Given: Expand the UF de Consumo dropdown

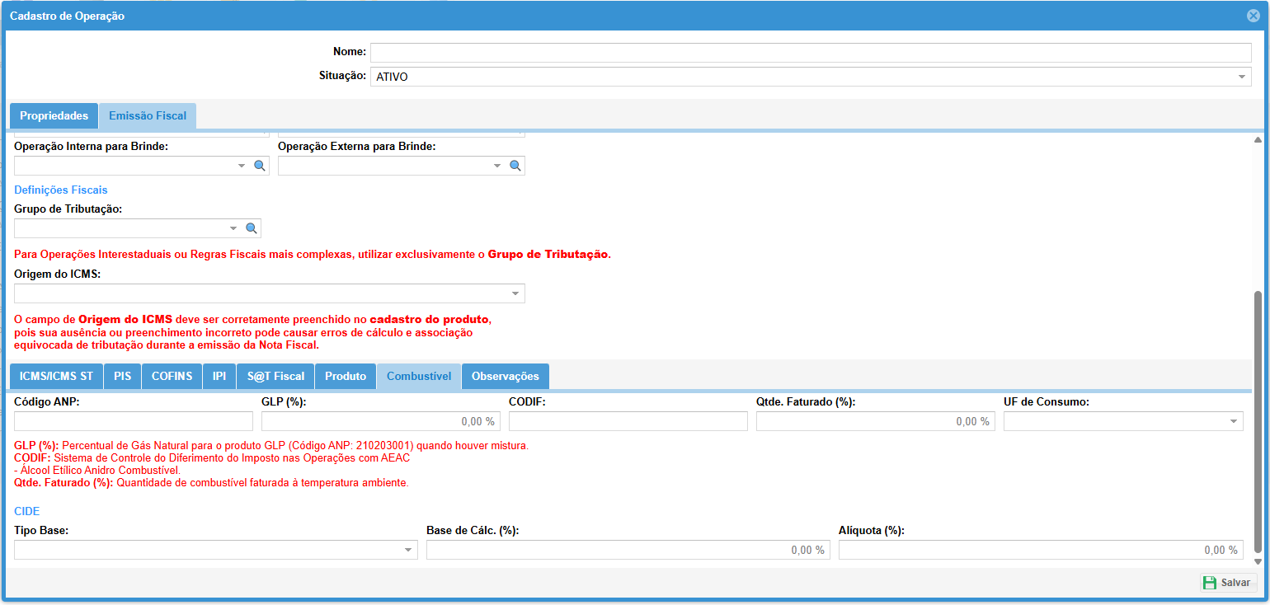Looking at the screenshot, I should click(x=1234, y=421).
